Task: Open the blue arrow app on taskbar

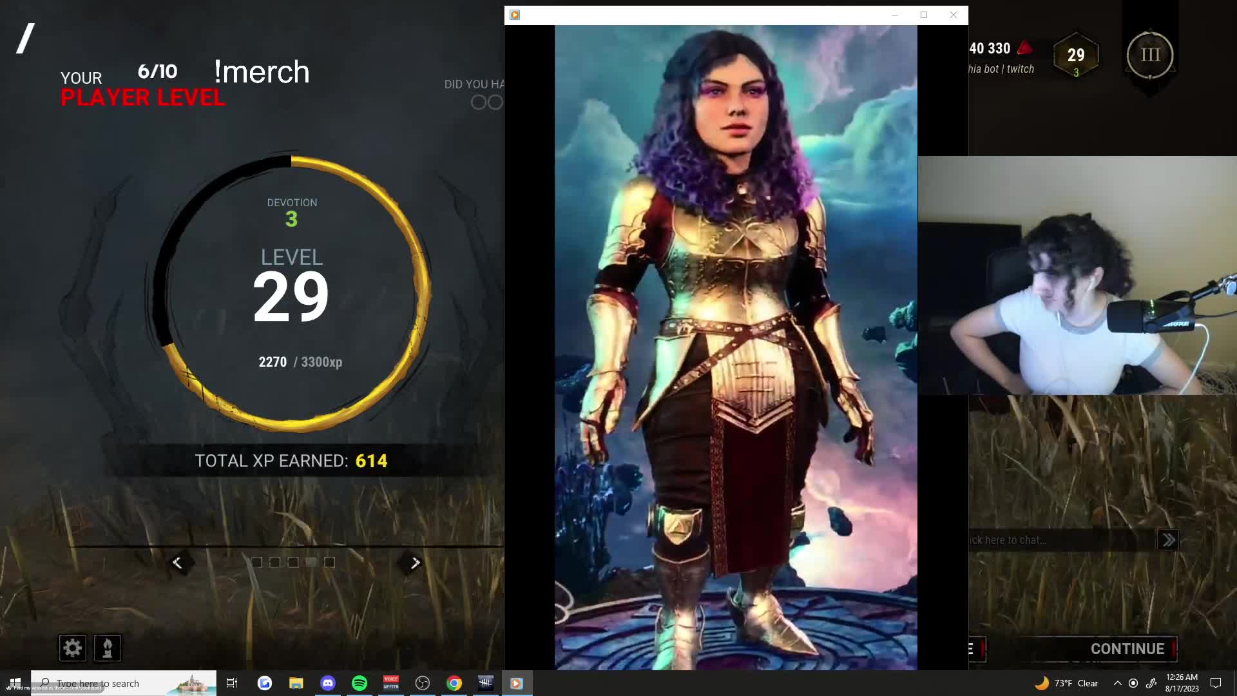Action: click(265, 683)
